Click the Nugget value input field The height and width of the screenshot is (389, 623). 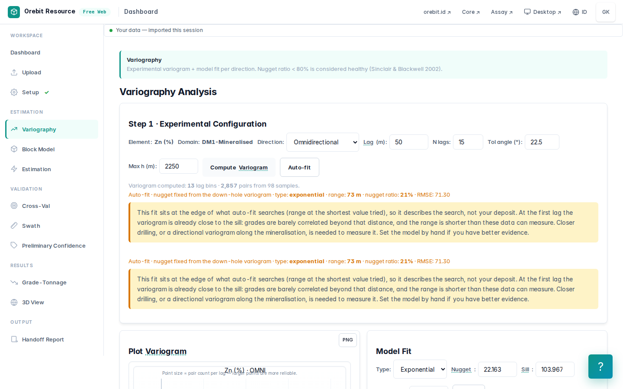tap(498, 370)
